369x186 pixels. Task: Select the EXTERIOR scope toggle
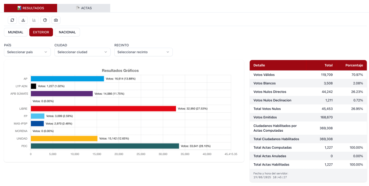[x=41, y=32]
